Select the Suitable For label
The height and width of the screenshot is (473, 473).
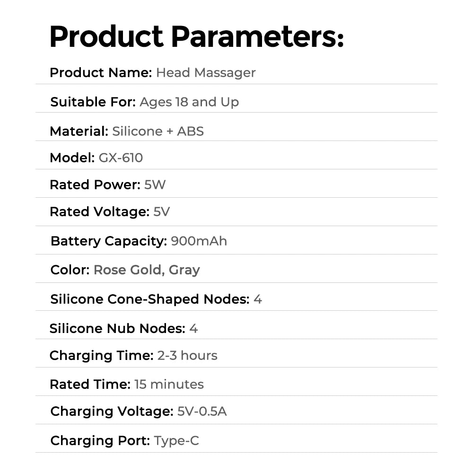pos(93,102)
